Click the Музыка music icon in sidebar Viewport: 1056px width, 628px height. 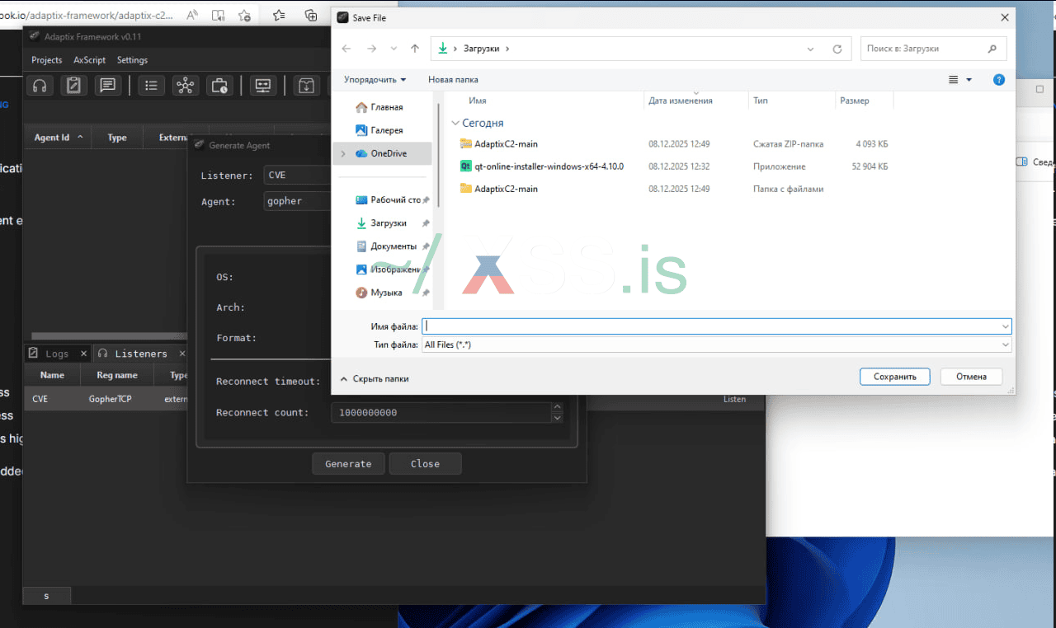click(361, 293)
